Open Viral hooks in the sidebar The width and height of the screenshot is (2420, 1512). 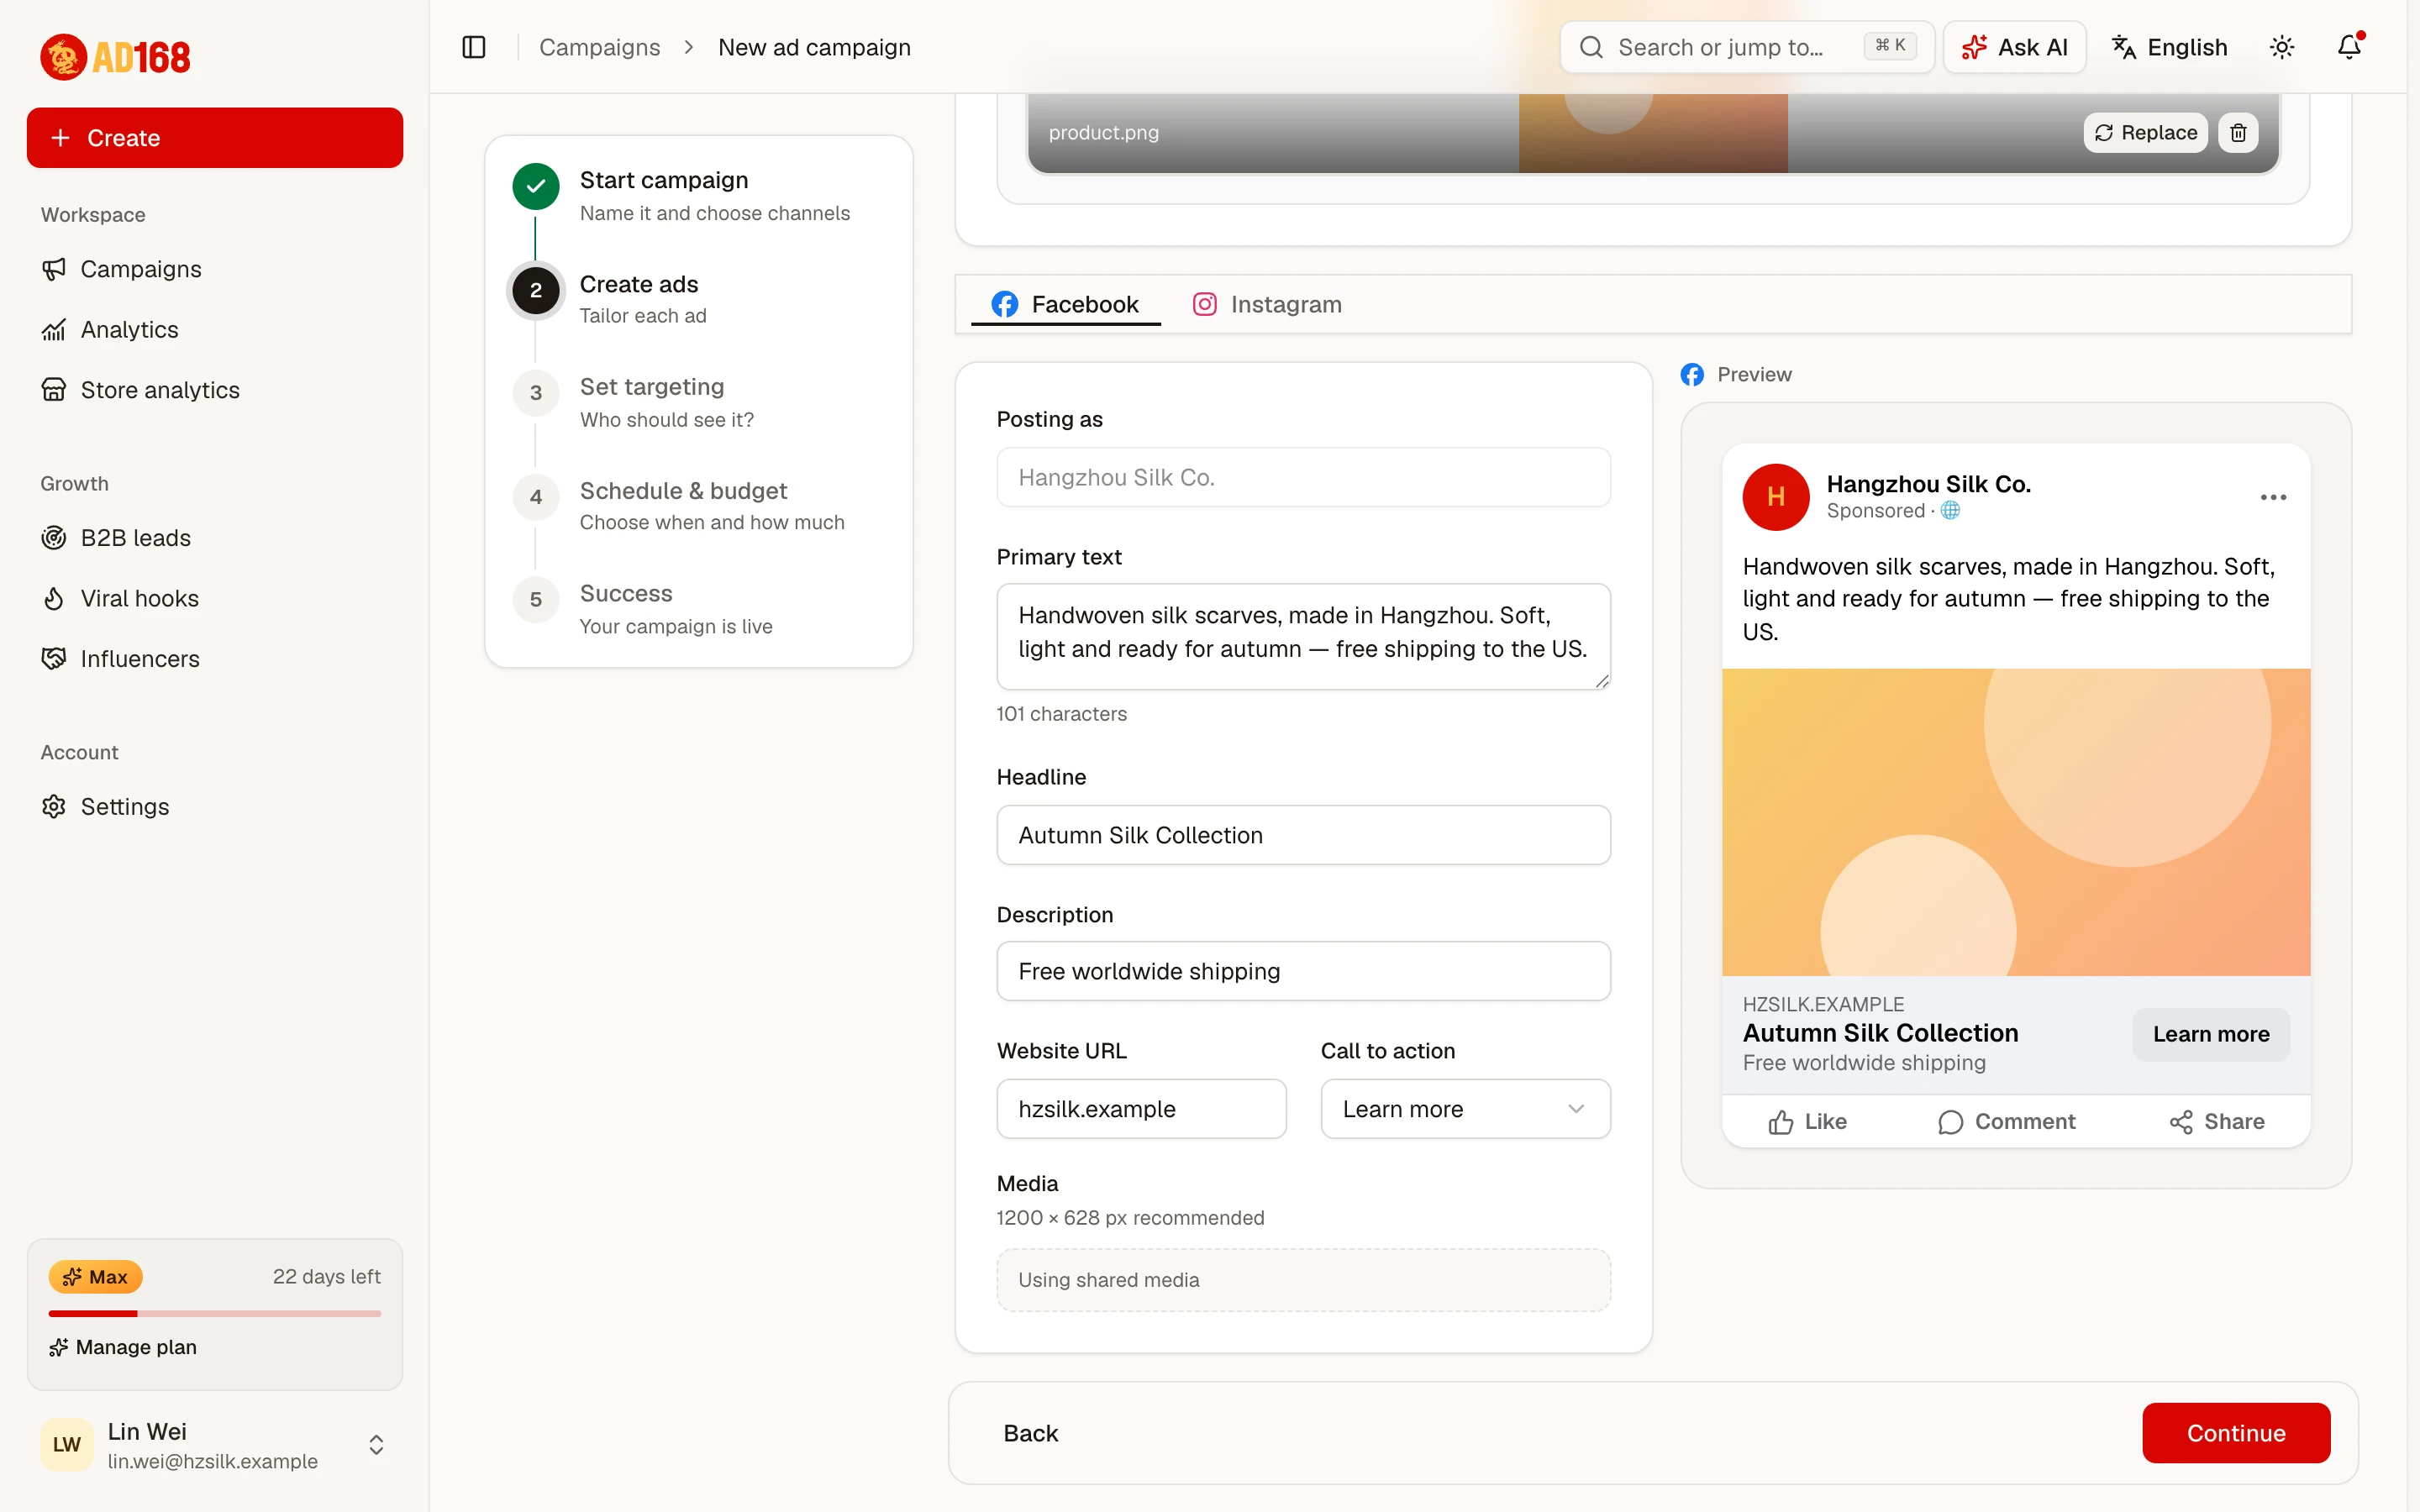pos(215,598)
